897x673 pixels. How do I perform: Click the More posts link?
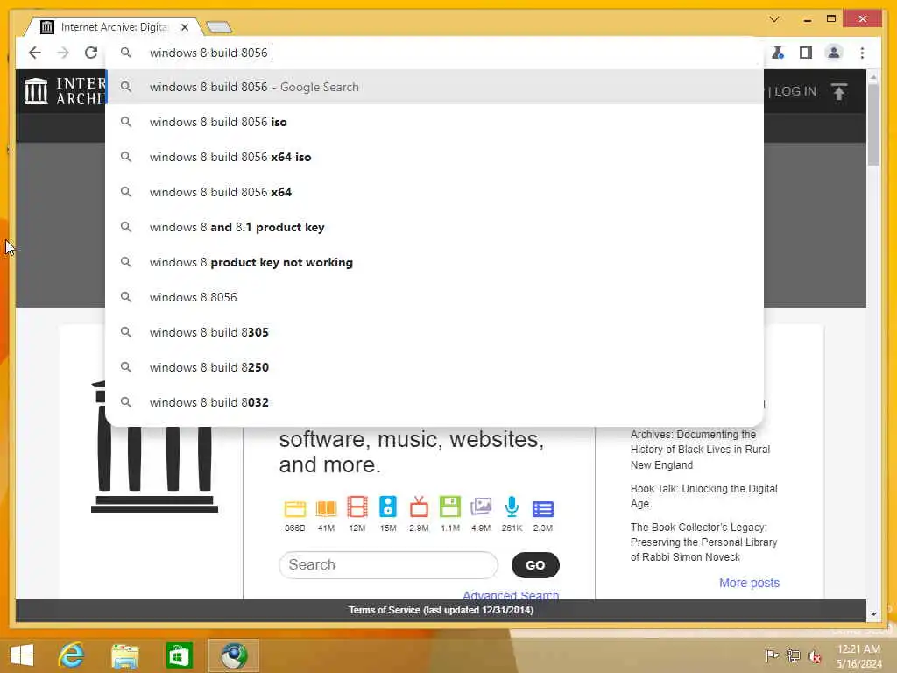point(750,583)
